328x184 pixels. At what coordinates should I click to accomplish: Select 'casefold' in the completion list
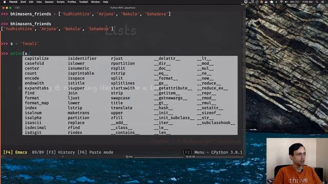coord(34,63)
